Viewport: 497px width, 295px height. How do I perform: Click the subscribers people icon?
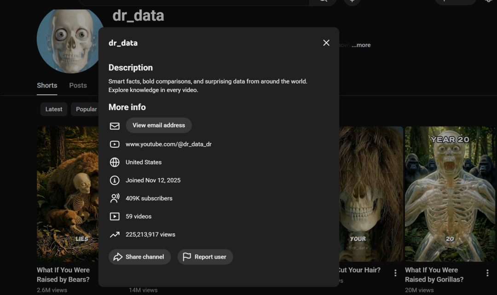(x=115, y=198)
